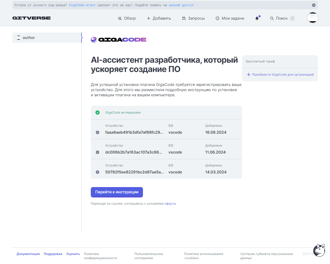Open Документация in the footer
The height and width of the screenshot is (264, 330).
[28, 254]
